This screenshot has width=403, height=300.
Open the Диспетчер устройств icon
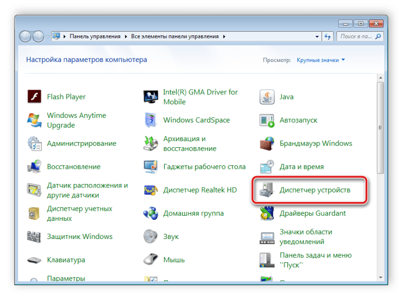(x=267, y=190)
